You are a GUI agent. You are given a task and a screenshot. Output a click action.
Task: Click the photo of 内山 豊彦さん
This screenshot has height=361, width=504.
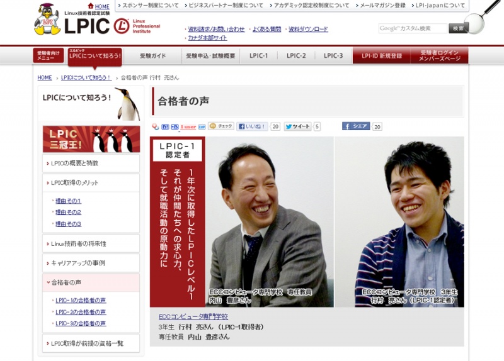[270, 222]
